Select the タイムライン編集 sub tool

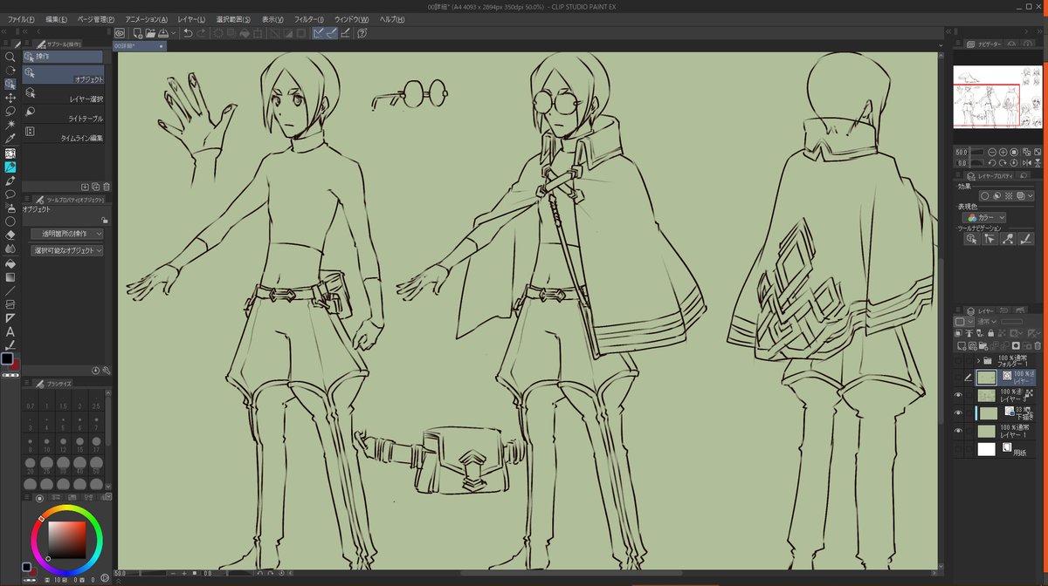(64, 135)
